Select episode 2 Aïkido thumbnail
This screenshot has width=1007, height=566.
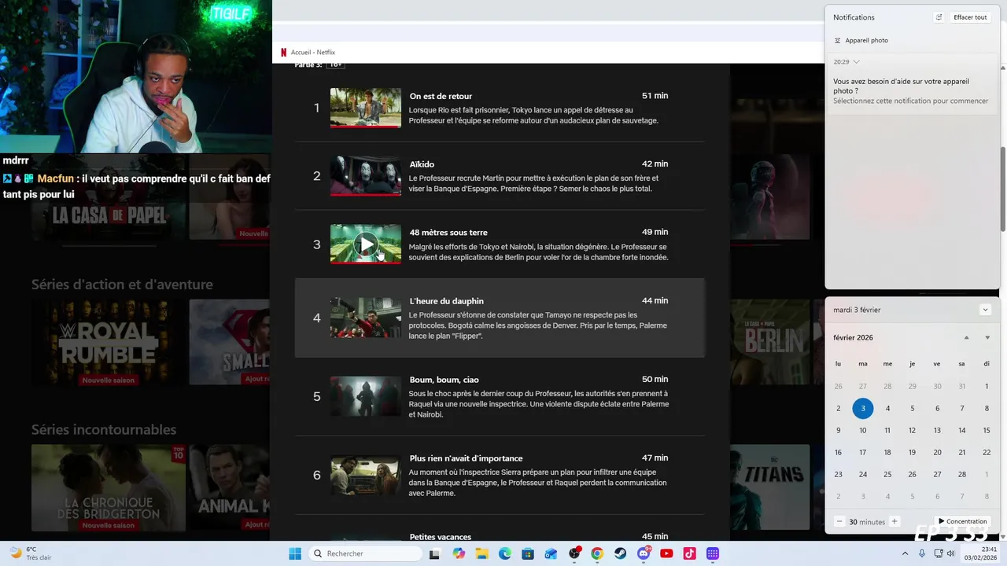[x=366, y=176]
